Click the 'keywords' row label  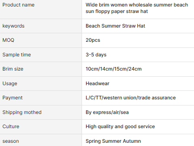[13, 26]
